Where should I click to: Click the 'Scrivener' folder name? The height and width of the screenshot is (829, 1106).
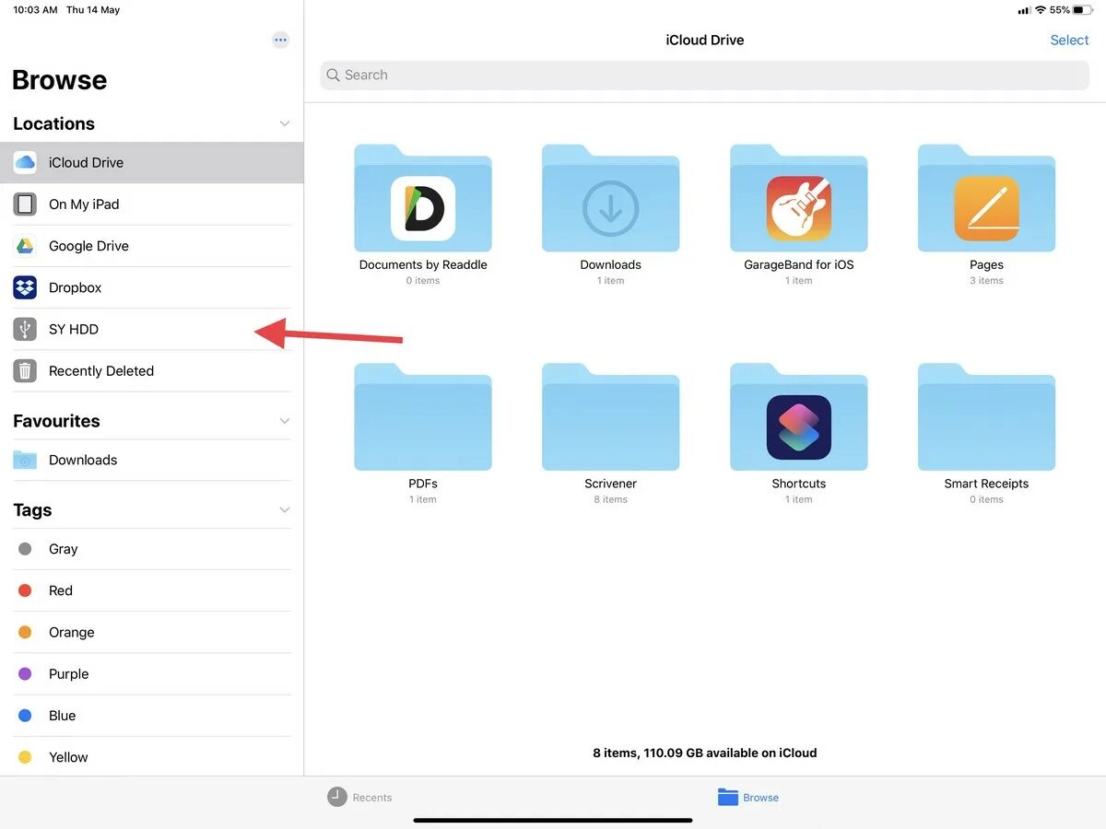611,484
